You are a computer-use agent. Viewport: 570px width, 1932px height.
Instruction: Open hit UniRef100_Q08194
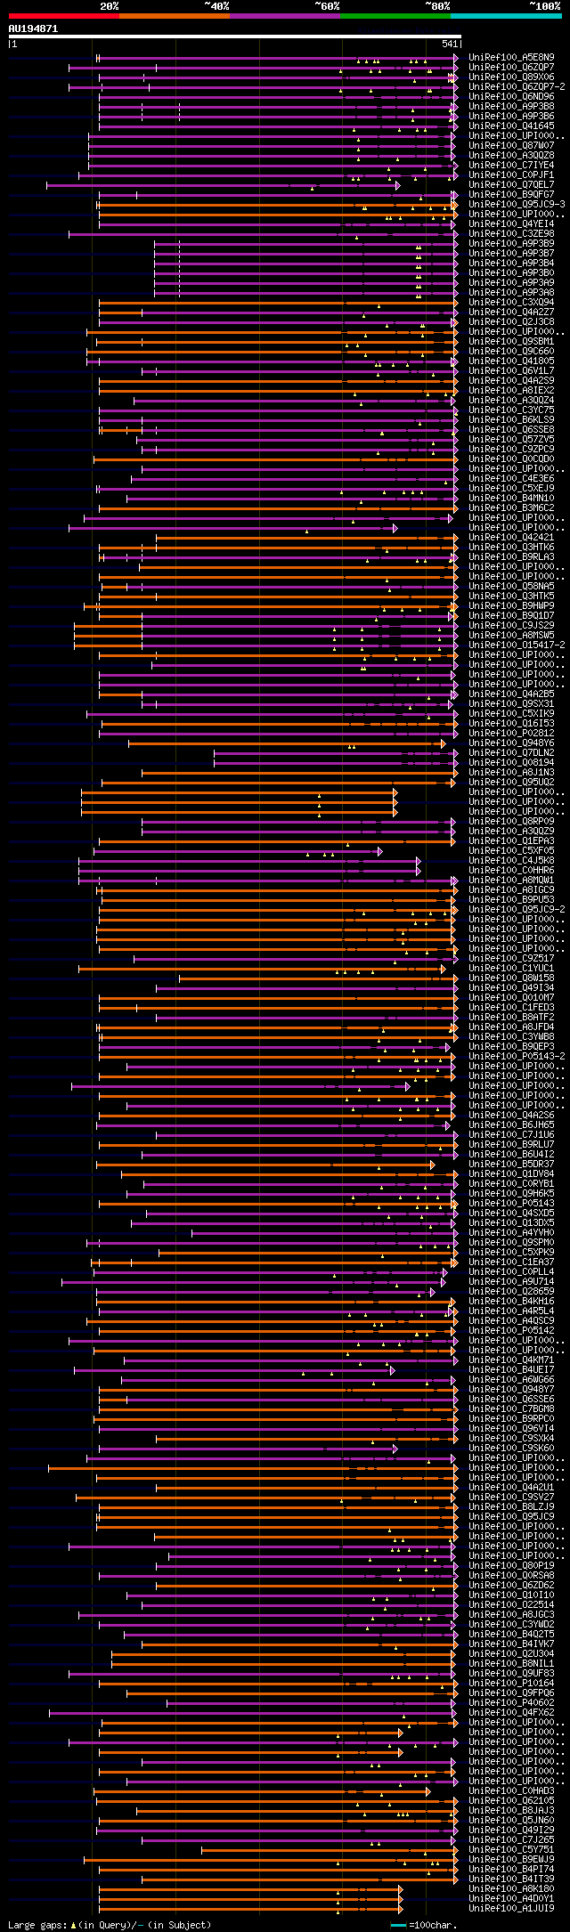tap(511, 763)
